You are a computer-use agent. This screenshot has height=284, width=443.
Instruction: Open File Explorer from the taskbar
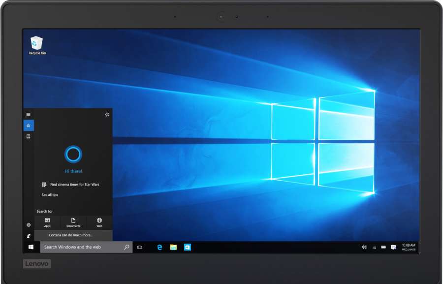tap(173, 247)
